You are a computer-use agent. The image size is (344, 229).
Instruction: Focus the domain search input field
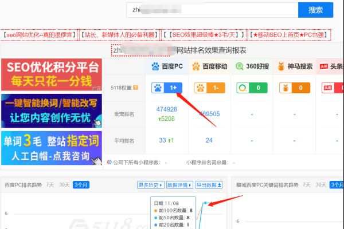click(212, 10)
